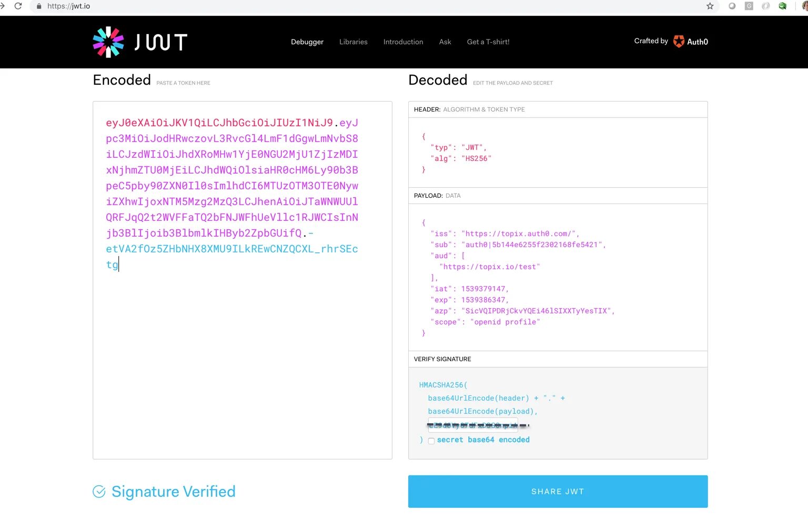This screenshot has height=530, width=808.
Task: Reload the page with the refresh icon
Action: (x=18, y=6)
